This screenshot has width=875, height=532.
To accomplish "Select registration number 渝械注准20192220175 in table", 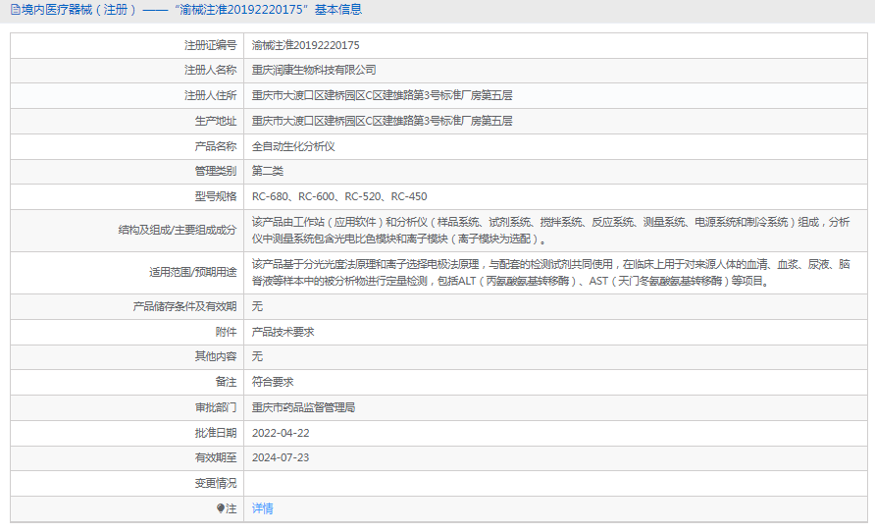I will 306,45.
